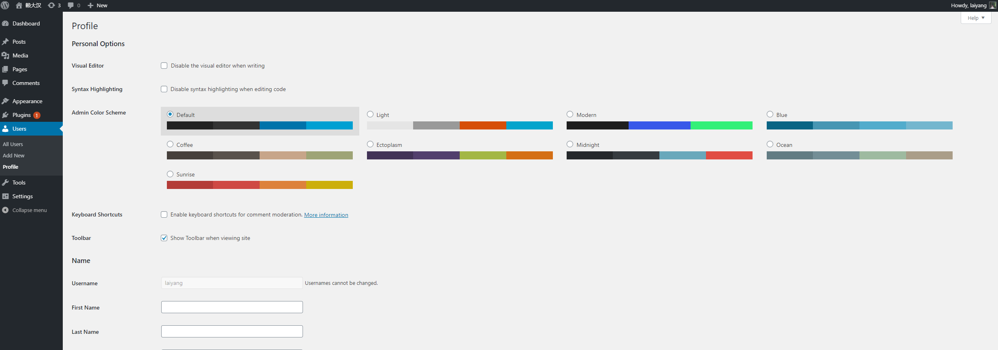Click the Sunrise scheme color swatch bar
The image size is (998, 350).
[260, 185]
